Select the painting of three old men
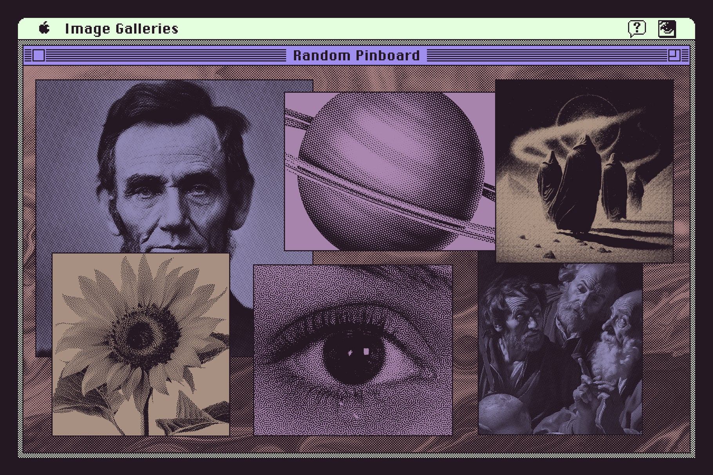The image size is (713, 475). (x=560, y=348)
